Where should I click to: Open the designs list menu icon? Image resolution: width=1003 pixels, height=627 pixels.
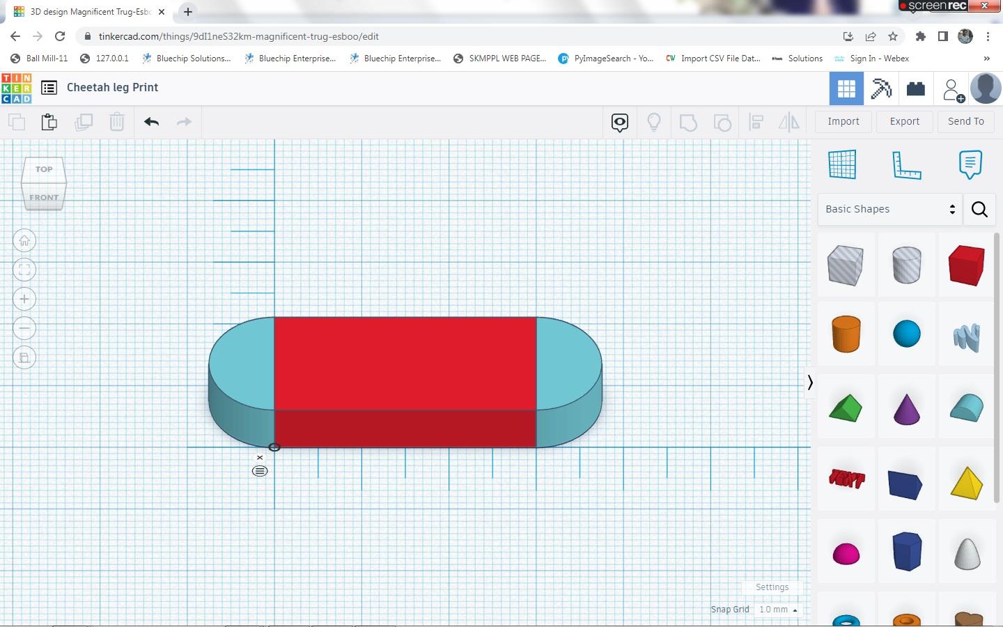[49, 88]
